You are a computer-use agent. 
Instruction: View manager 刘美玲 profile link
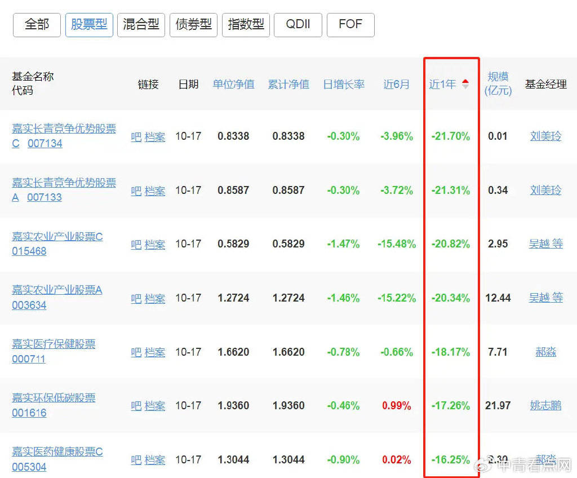(x=545, y=136)
